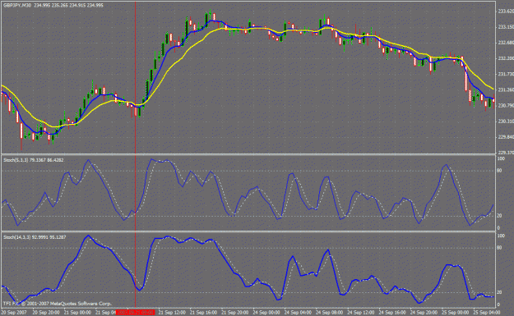Click the '20 Sep 2007' time axis label

pos(14,313)
